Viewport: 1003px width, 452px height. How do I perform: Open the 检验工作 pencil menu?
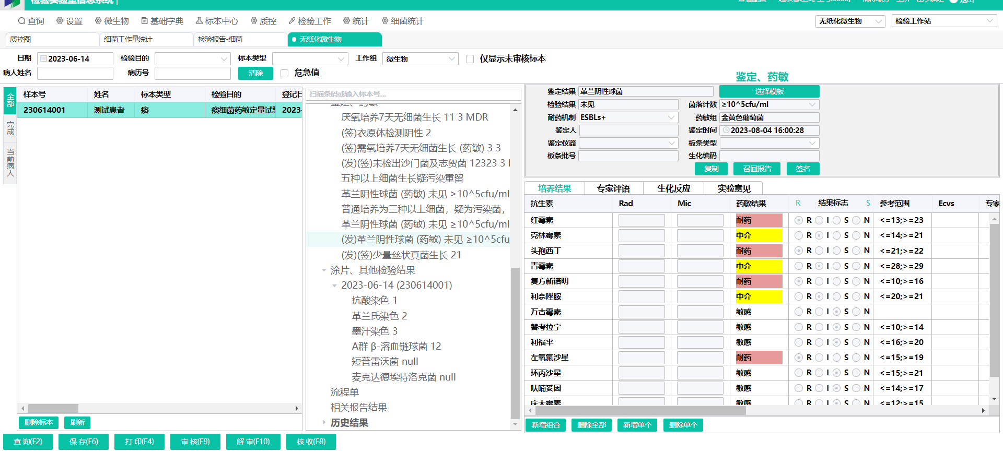pyautogui.click(x=310, y=21)
